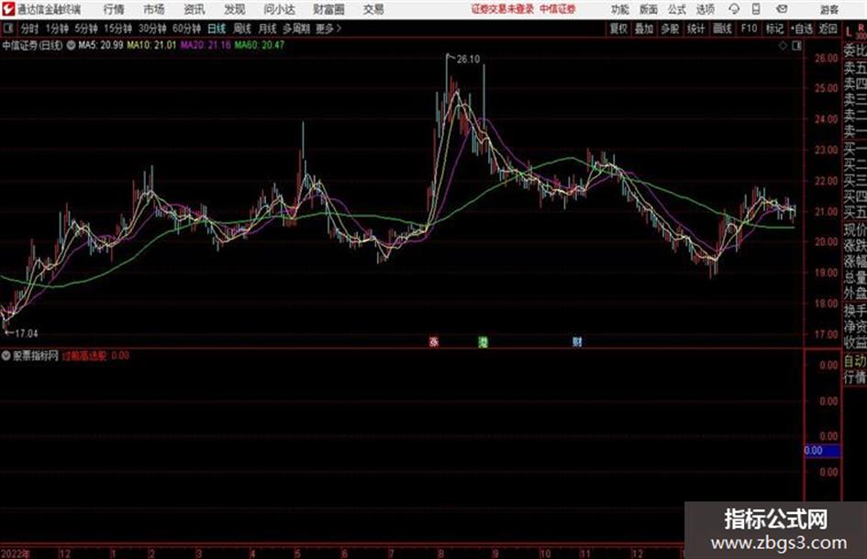
Task: Open the 选项 menu
Action: 706,9
